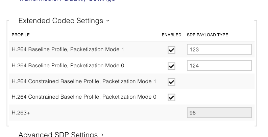The height and width of the screenshot is (137, 268).
Task: Toggle H.264 Constrained Baseline Packetization Mode 1 checkbox
Action: click(171, 82)
